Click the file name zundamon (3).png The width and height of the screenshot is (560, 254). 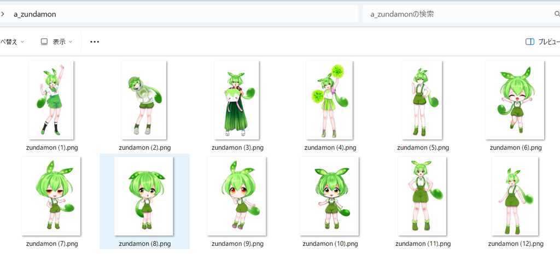237,147
